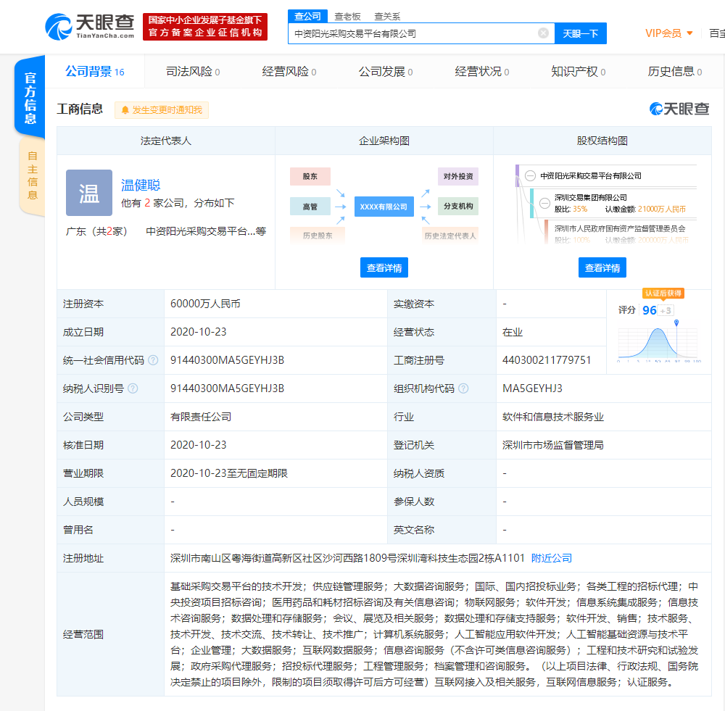This screenshot has width=725, height=711.
Task: Click the 对外投资 box in structure diagram
Action: [x=457, y=176]
